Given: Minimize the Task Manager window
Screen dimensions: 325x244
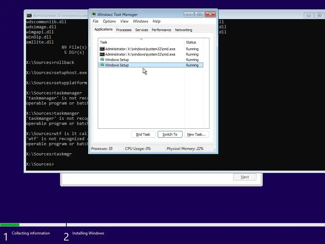Looking at the screenshot, I should (189, 14).
